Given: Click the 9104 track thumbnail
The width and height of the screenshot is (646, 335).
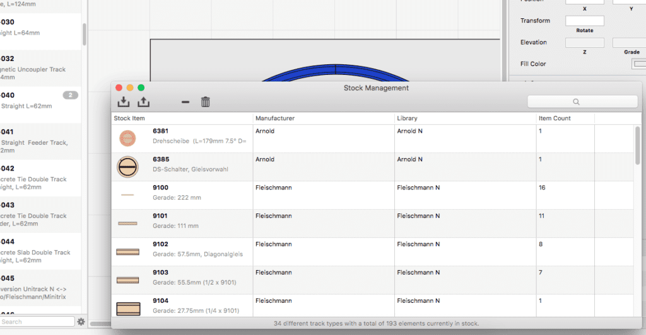Looking at the screenshot, I should [x=128, y=308].
